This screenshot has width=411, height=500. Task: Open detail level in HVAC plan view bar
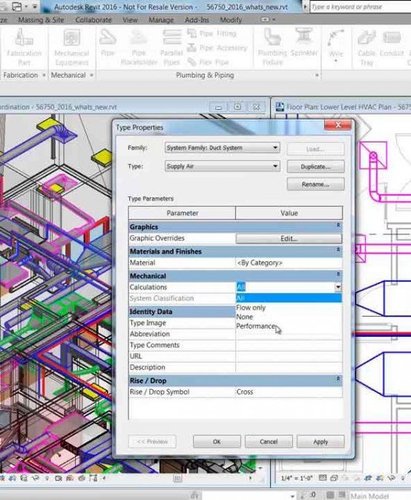(323, 478)
